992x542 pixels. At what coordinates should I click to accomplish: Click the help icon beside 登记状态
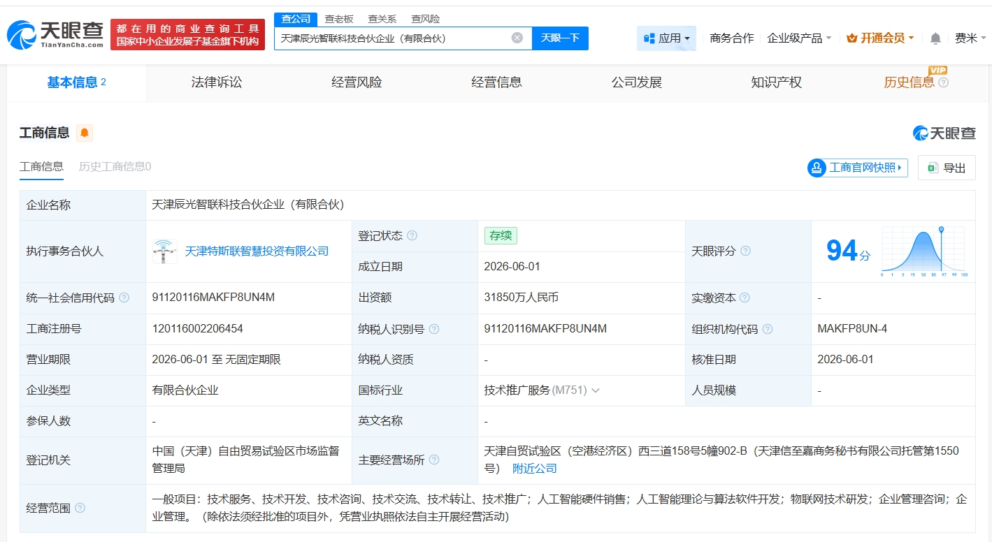click(412, 235)
